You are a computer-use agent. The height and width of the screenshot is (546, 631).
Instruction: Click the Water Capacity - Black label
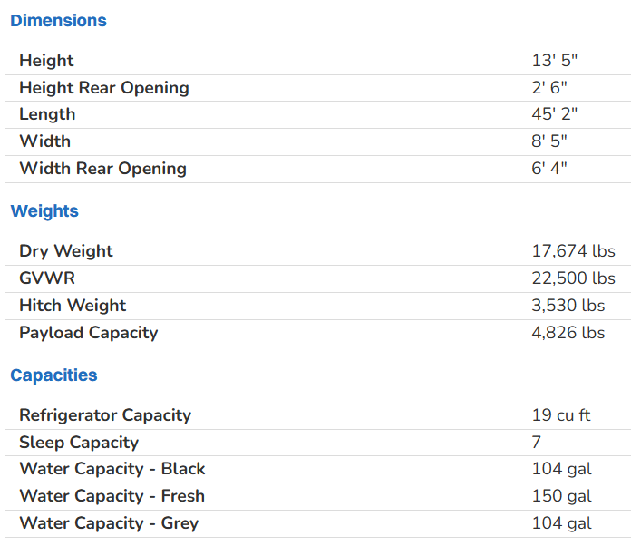pos(112,468)
